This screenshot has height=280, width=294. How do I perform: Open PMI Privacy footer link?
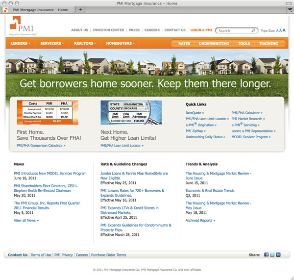click(63, 255)
